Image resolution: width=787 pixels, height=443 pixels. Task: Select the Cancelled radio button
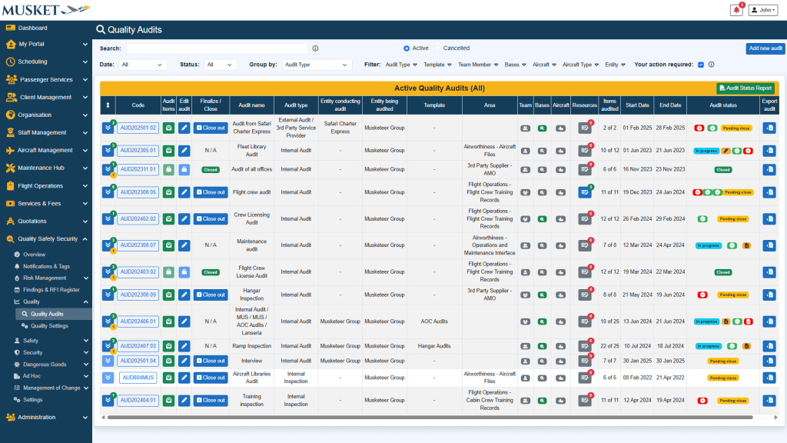(x=439, y=48)
